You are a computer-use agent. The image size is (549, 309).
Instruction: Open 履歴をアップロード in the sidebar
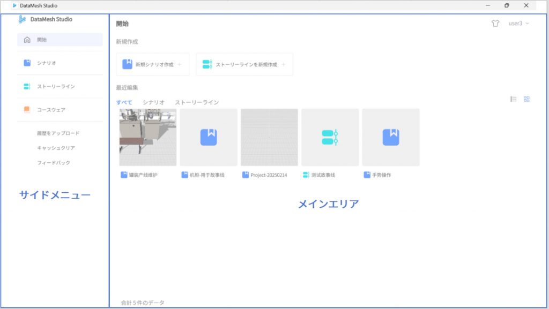click(58, 133)
